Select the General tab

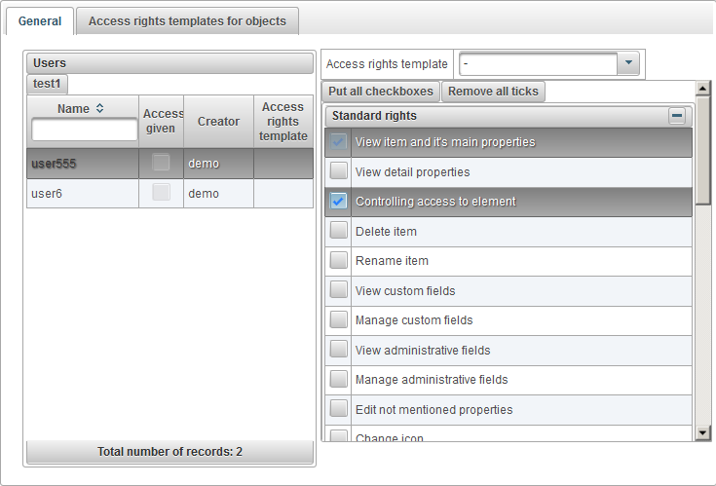pyautogui.click(x=40, y=20)
